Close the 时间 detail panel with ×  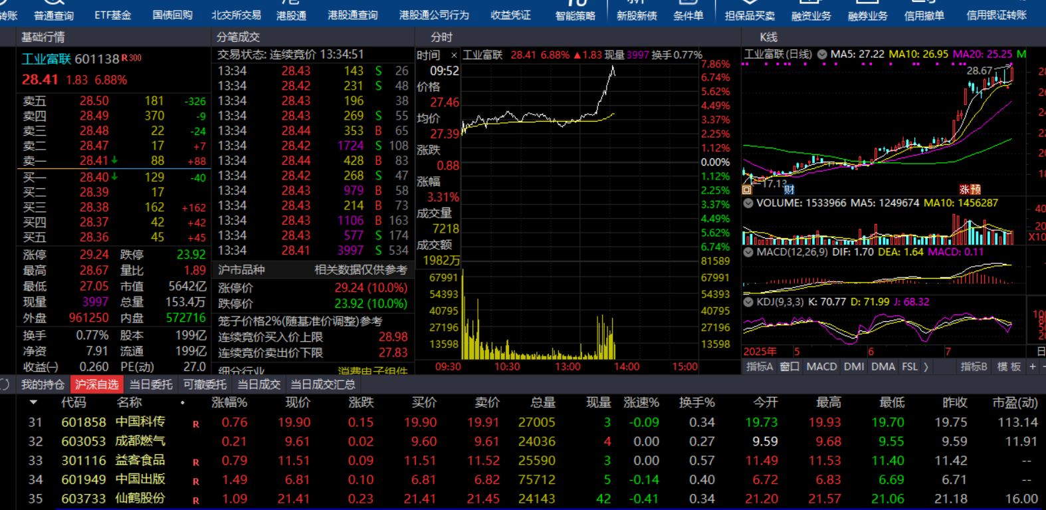(454, 55)
